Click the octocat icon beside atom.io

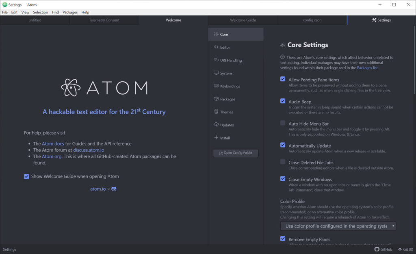pyautogui.click(x=114, y=189)
